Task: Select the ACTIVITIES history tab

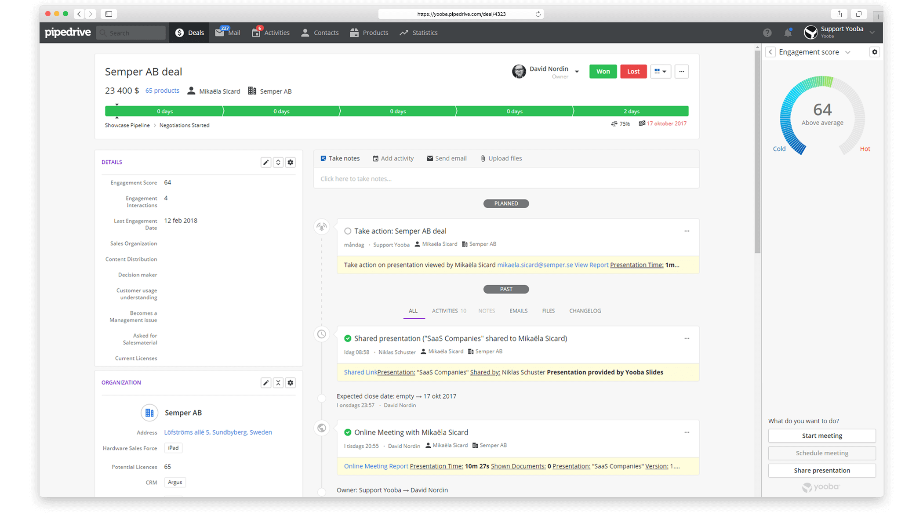Action: 449,311
